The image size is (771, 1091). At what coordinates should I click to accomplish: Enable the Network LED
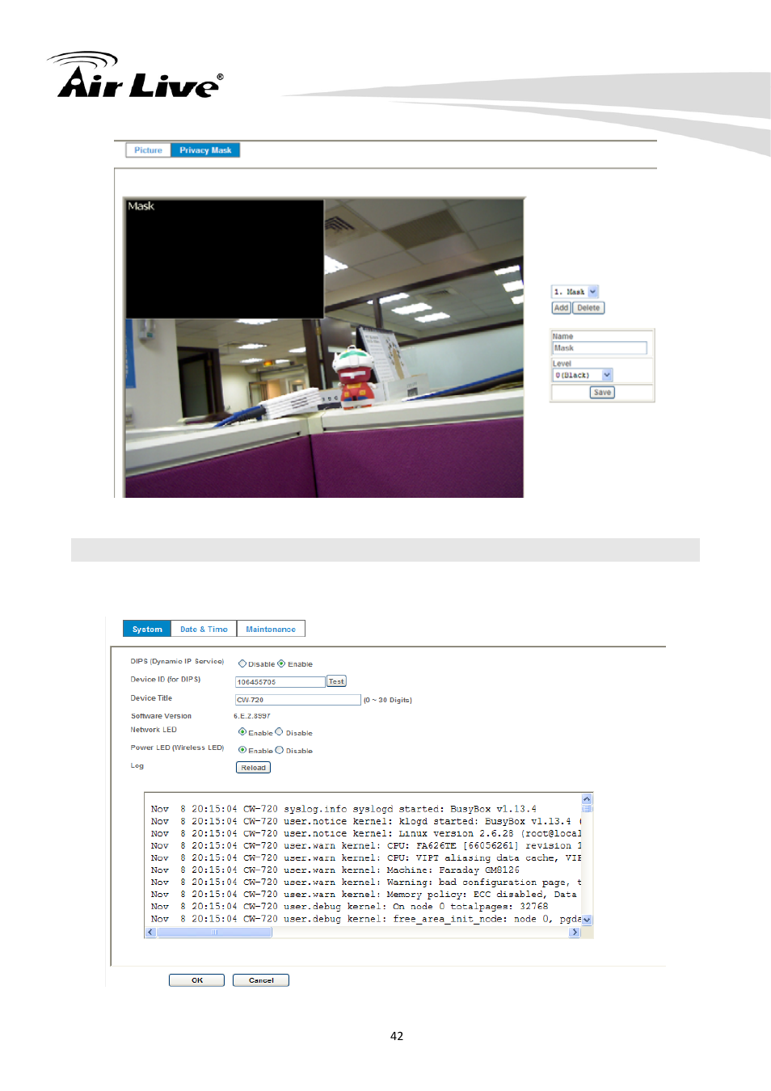click(x=242, y=732)
